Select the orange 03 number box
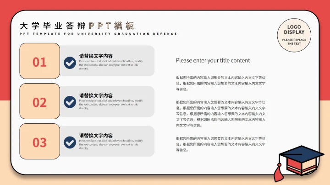Viewport: 330px width, 185px height. coord(39,142)
